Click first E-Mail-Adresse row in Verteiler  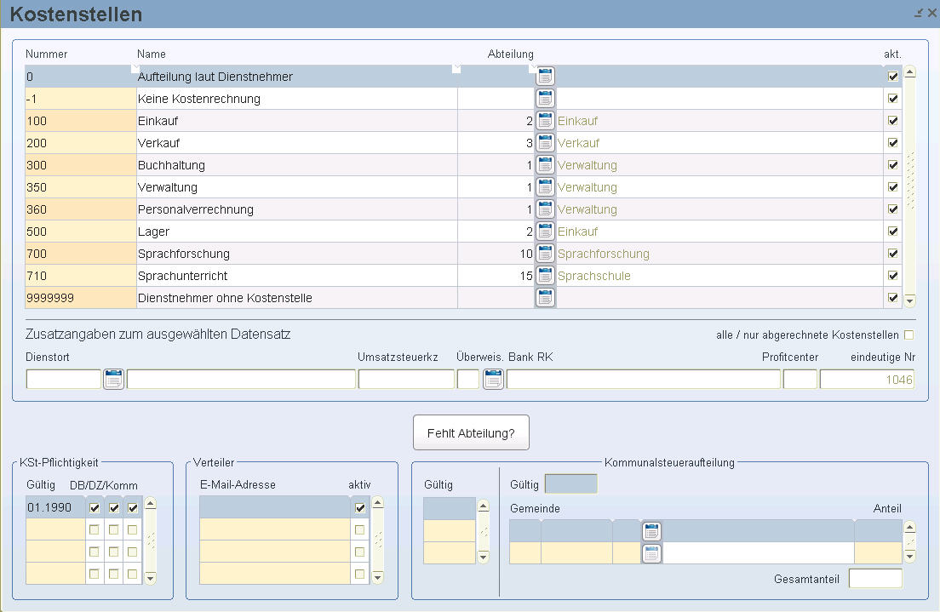[x=274, y=507]
